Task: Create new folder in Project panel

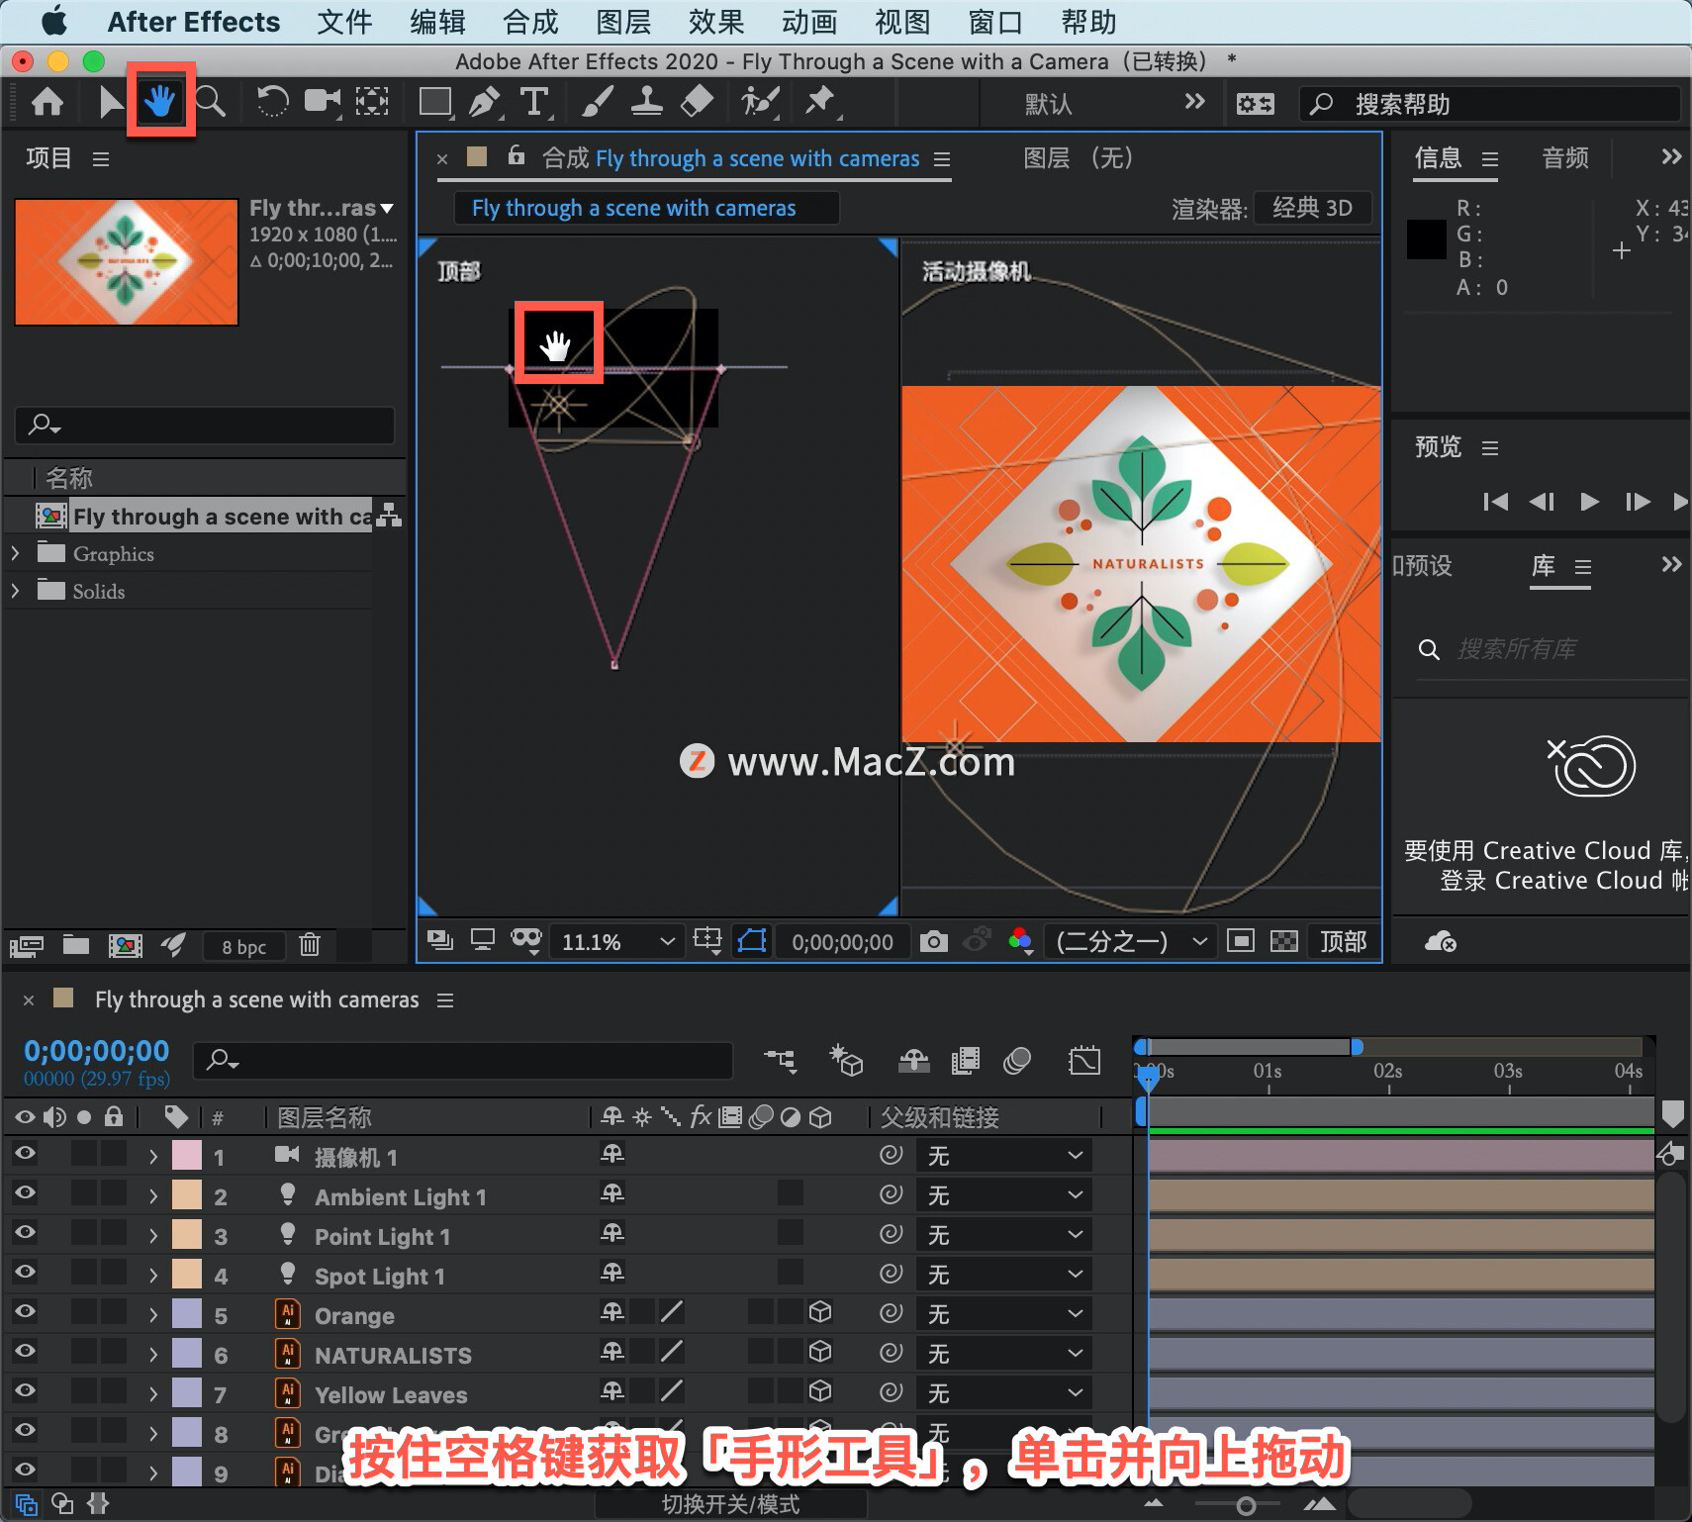Action: click(76, 945)
